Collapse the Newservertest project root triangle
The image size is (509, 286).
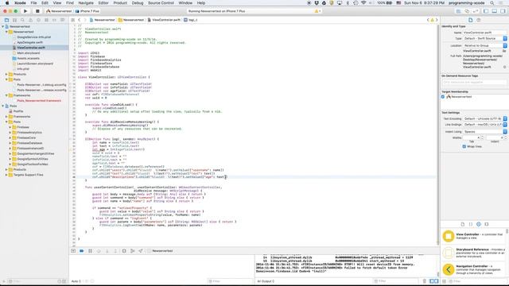3,26
